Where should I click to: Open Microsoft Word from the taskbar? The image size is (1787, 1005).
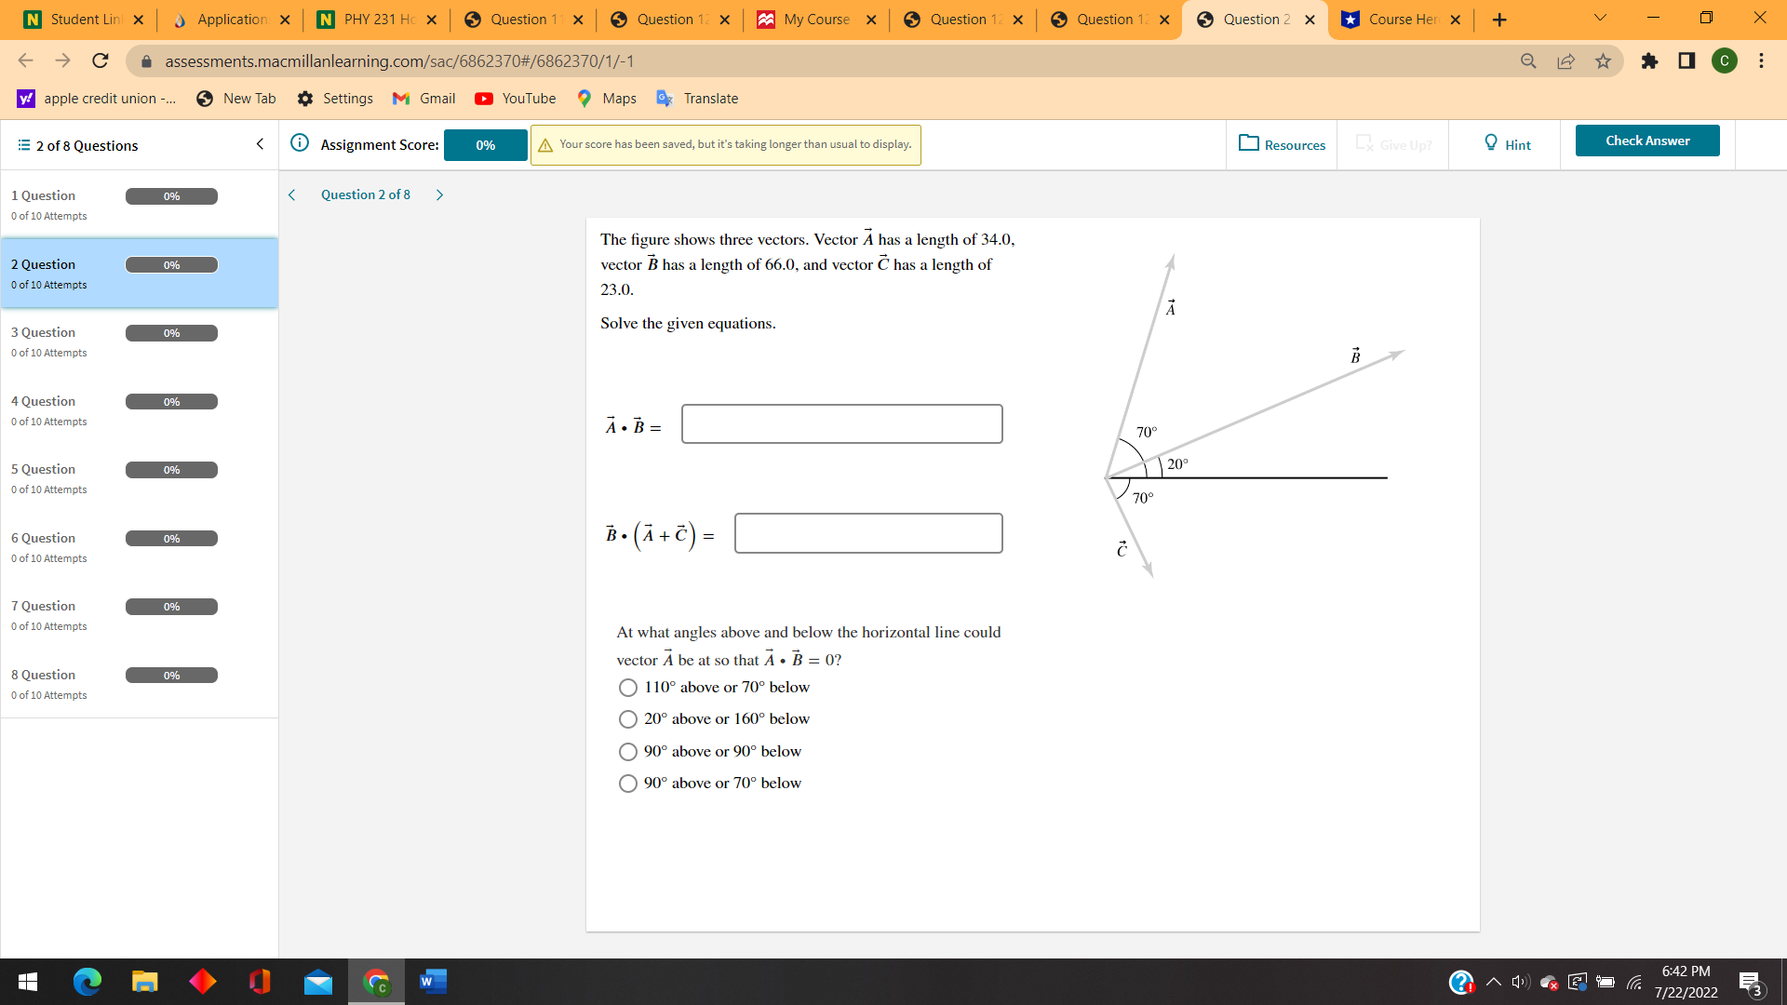(x=432, y=982)
